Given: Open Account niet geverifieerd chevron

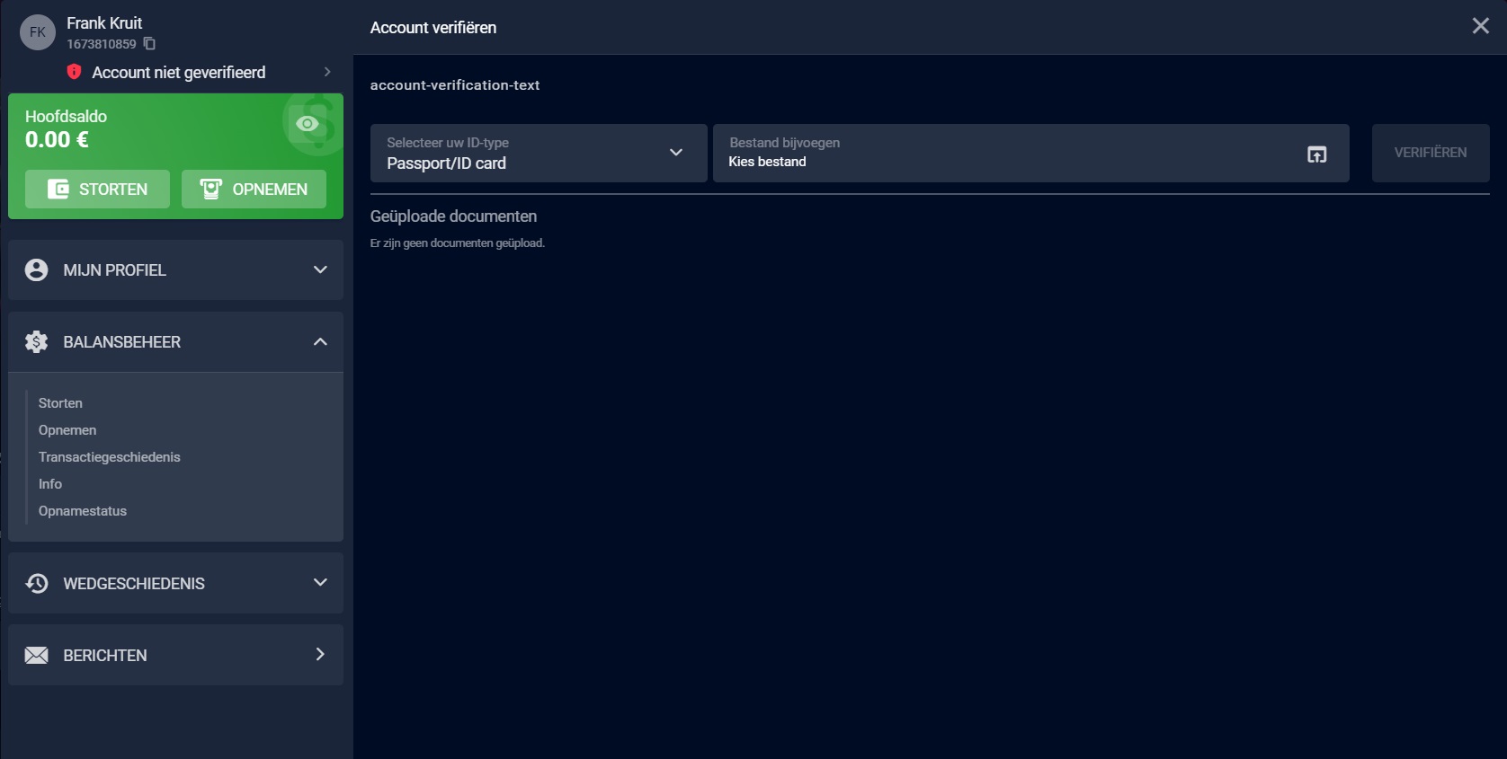Looking at the screenshot, I should click(327, 72).
